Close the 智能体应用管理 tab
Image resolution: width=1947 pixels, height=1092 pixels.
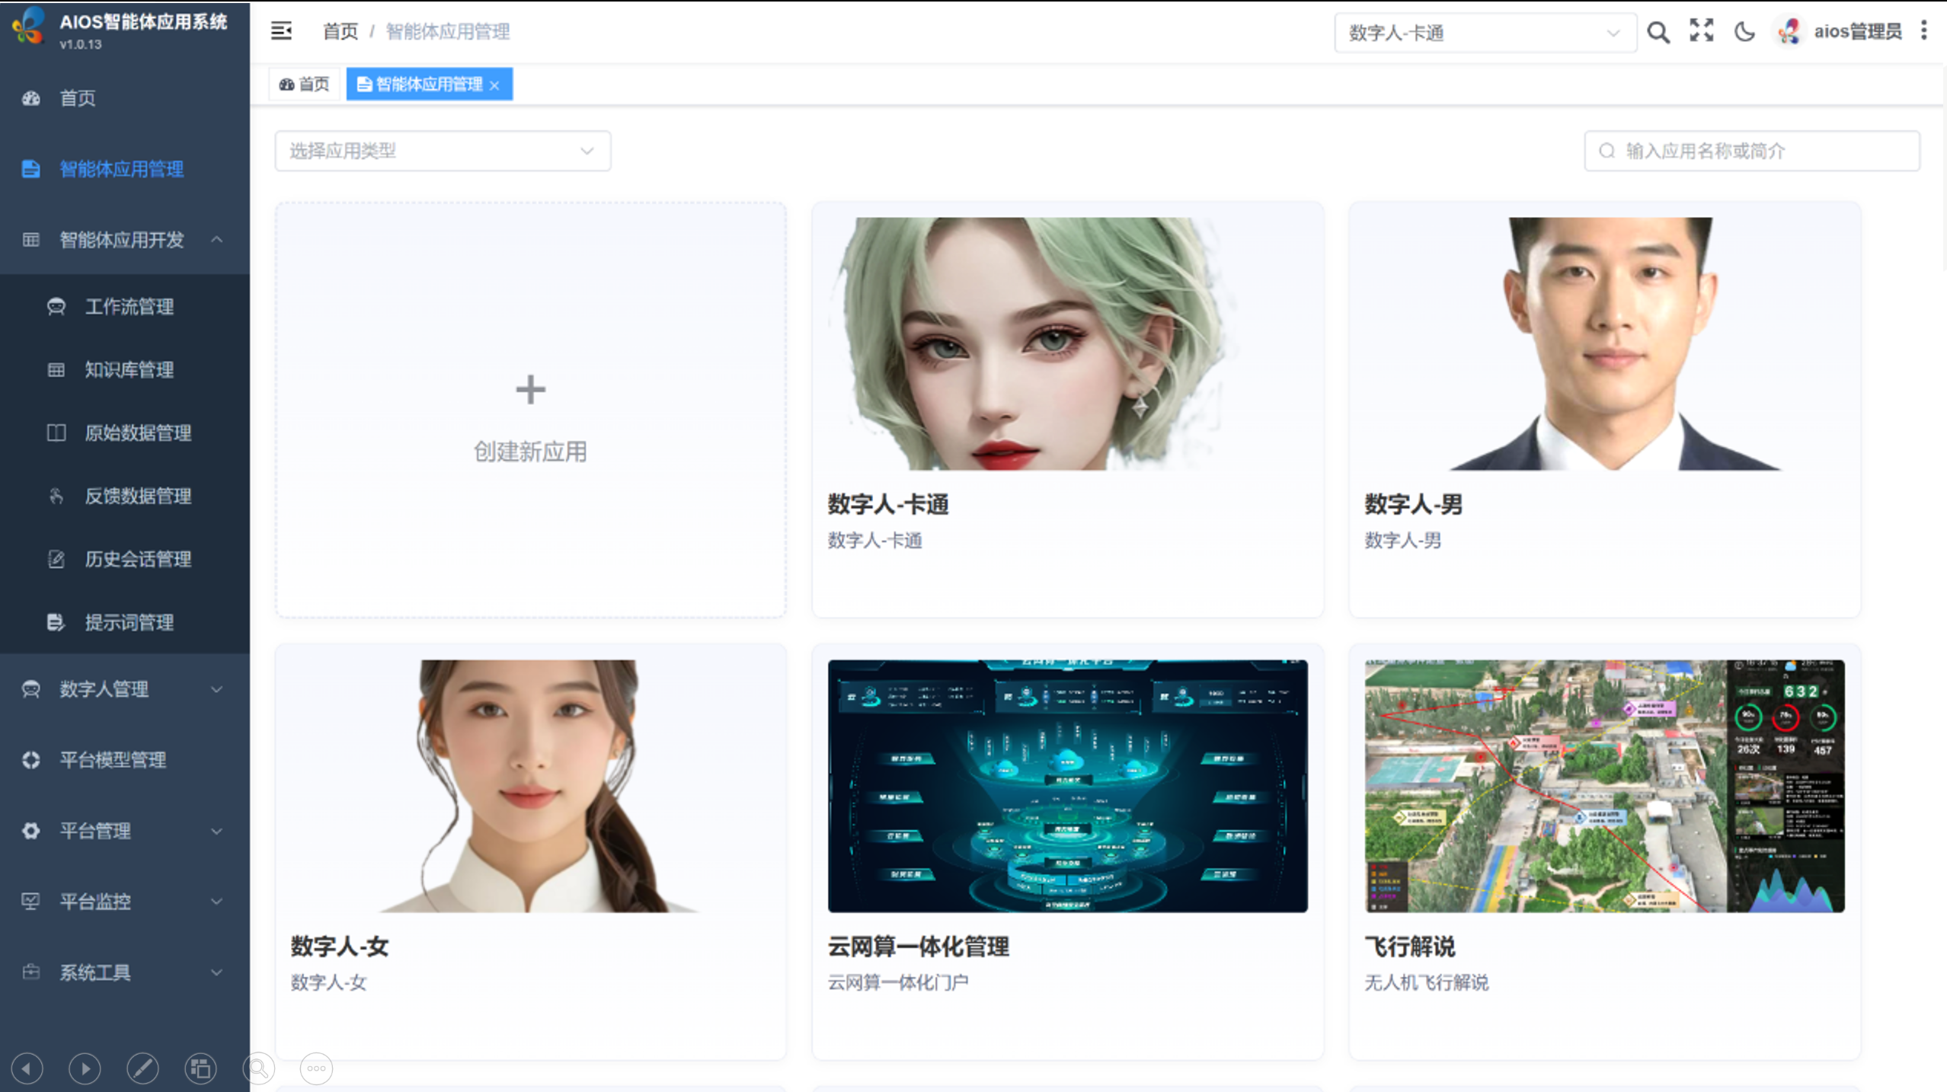pos(496,84)
